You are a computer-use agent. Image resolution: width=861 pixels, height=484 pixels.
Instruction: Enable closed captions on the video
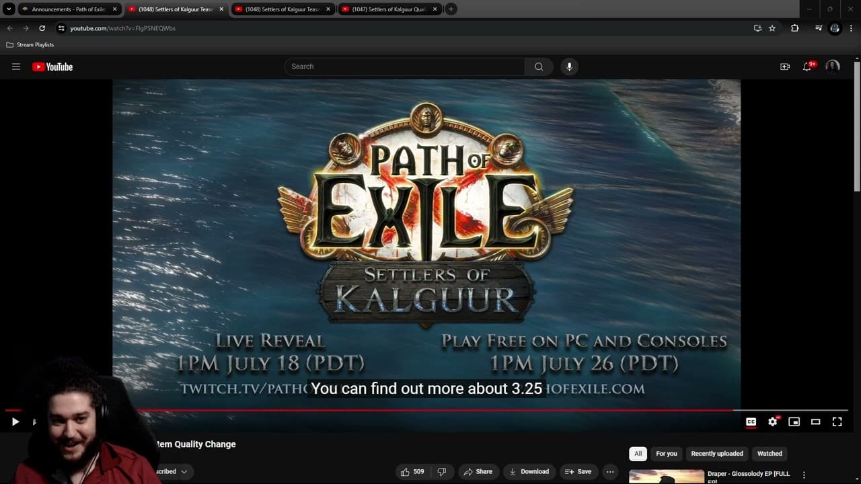[750, 421]
